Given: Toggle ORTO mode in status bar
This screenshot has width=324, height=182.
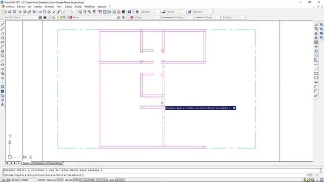Looking at the screenshot, I should click(x=60, y=180).
